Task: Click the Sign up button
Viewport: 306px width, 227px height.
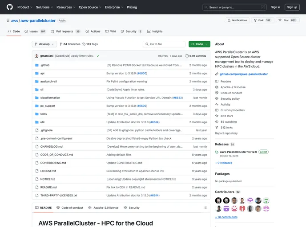Action: tap(292, 7)
